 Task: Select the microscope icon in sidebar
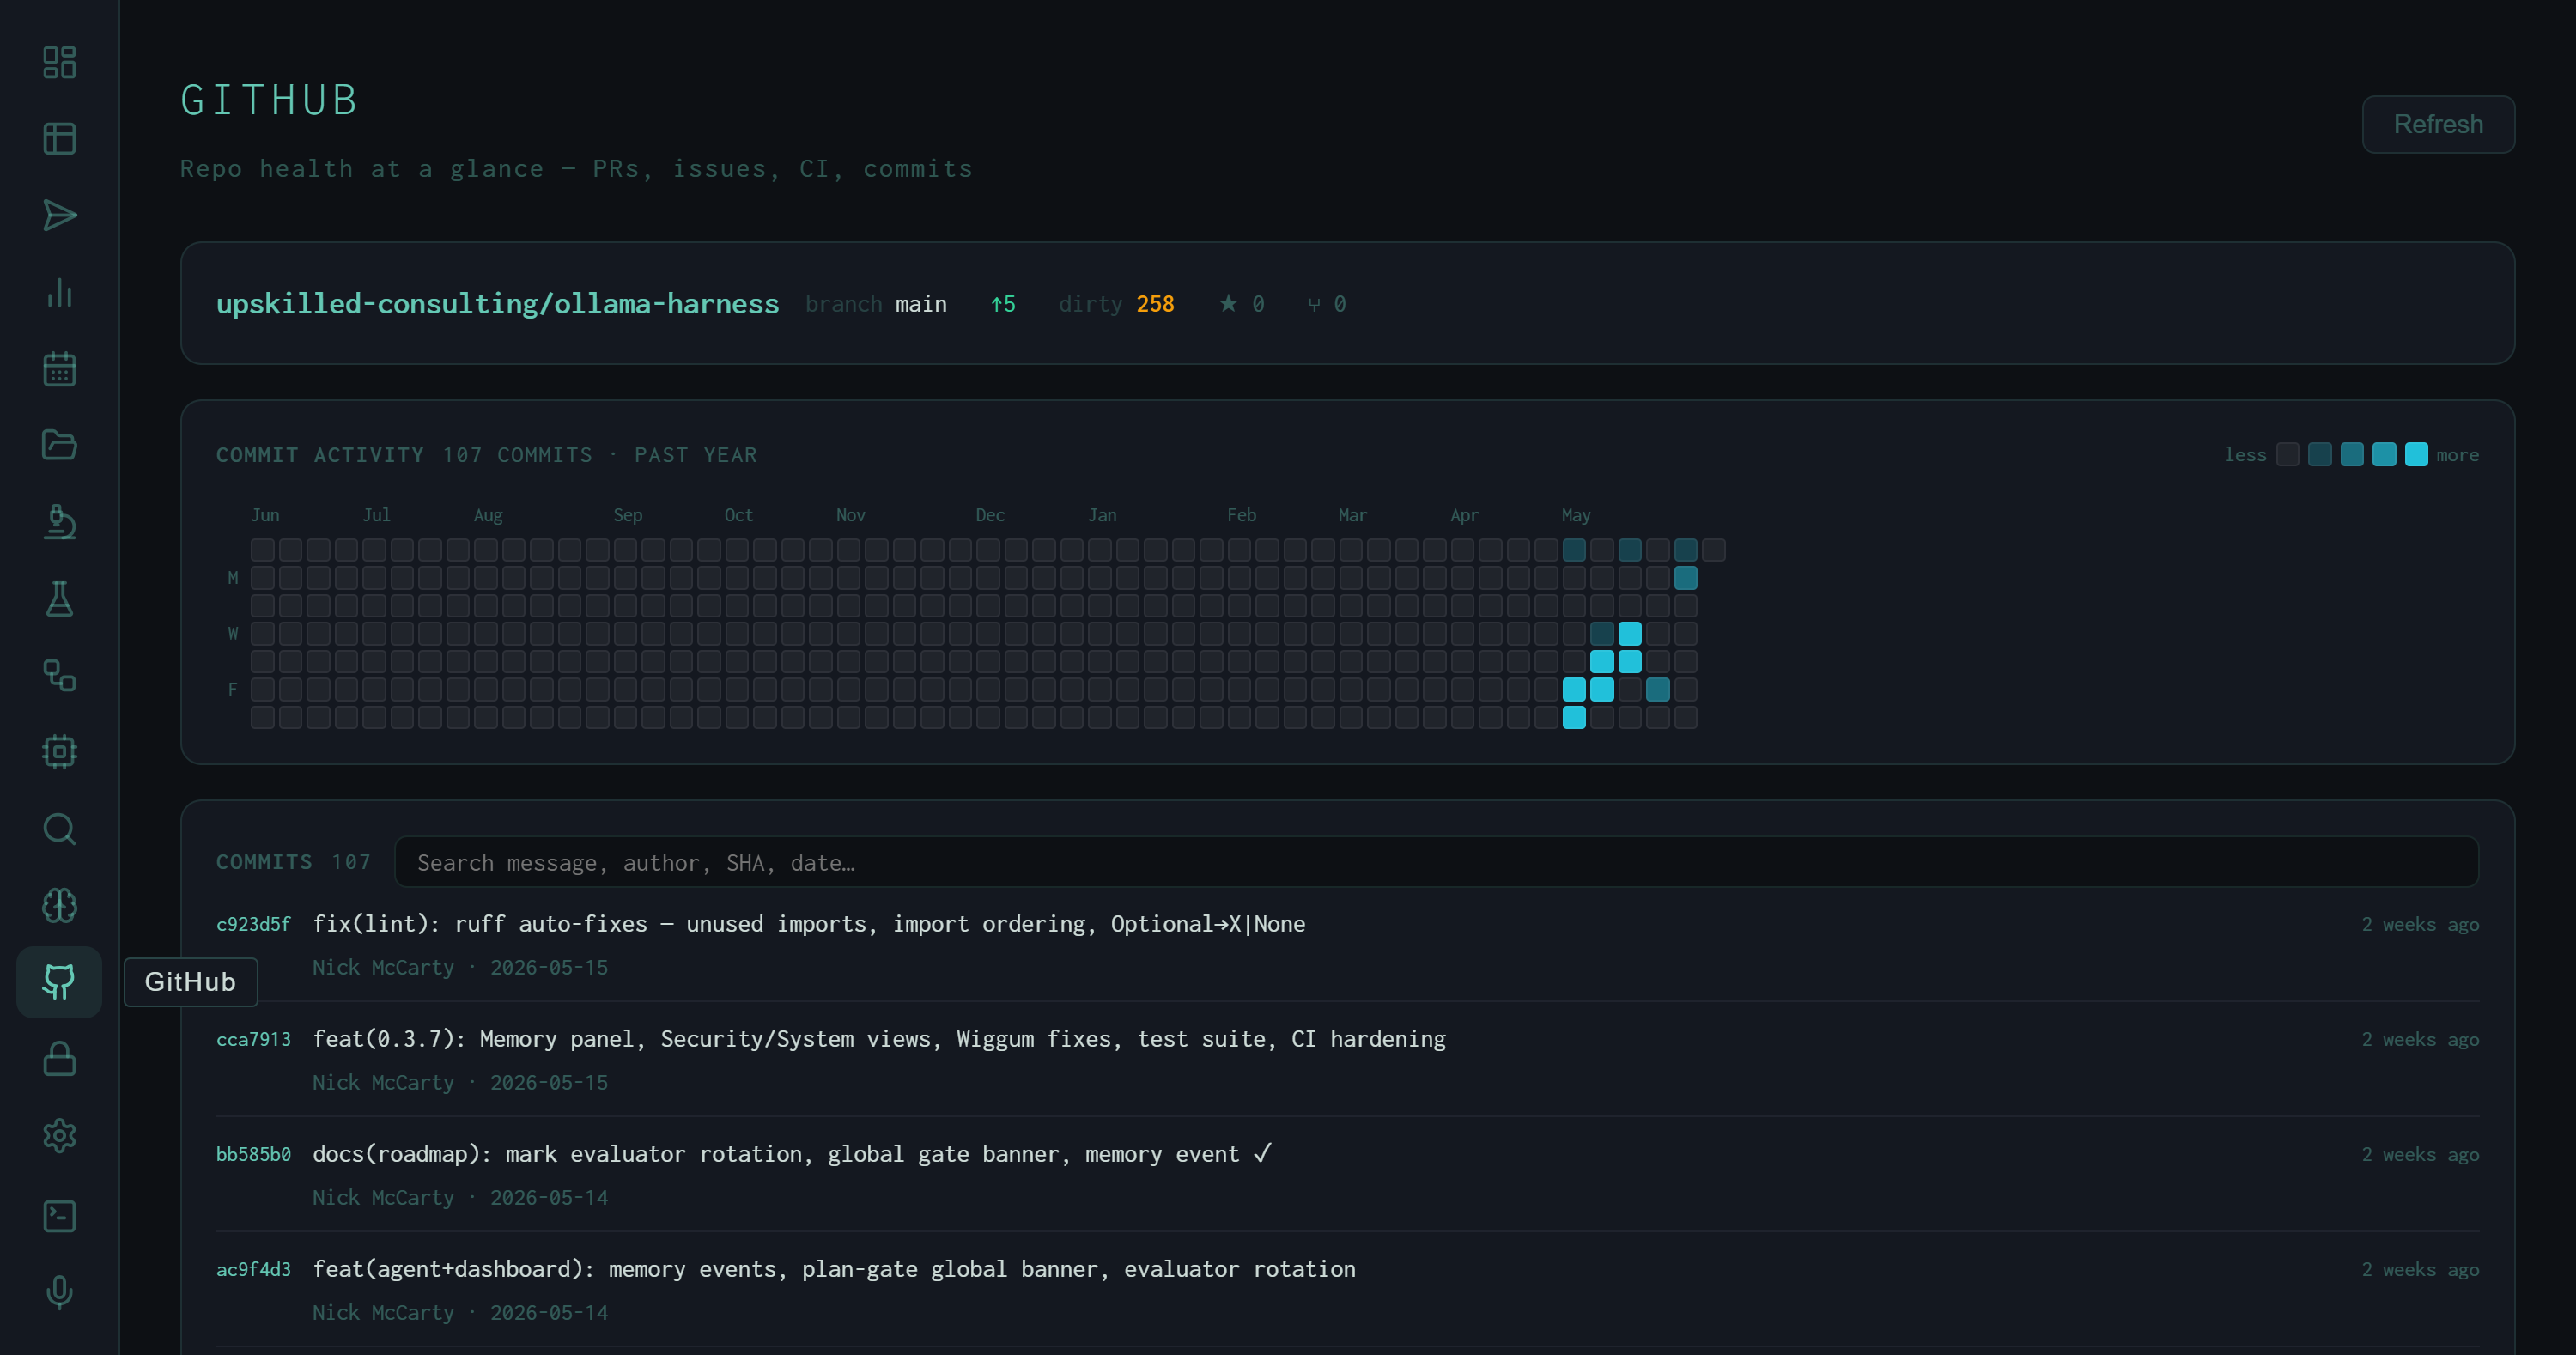pos(59,522)
